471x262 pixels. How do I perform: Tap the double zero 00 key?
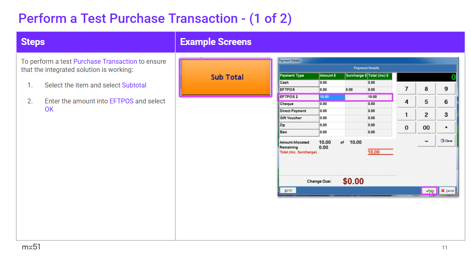pyautogui.click(x=426, y=128)
